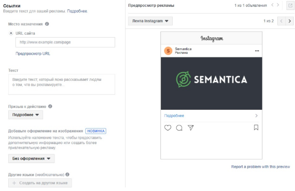Expand the Подробнее call-to-action dropdown
295x191 pixels.
(x=25, y=115)
